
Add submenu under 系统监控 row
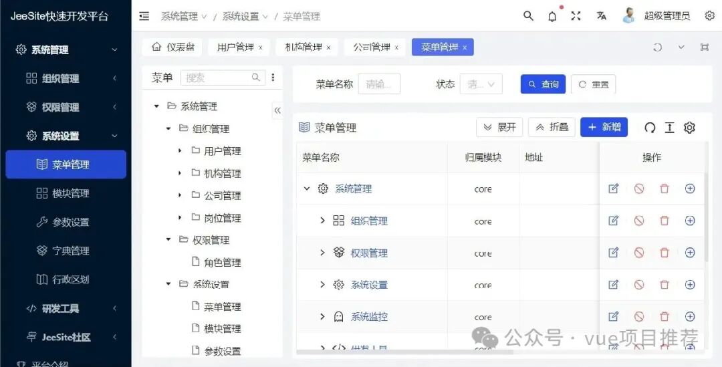coord(690,316)
